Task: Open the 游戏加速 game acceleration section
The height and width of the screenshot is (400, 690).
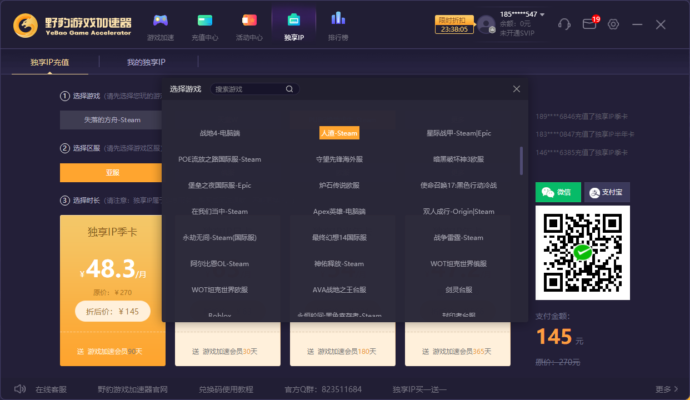Action: (x=161, y=28)
